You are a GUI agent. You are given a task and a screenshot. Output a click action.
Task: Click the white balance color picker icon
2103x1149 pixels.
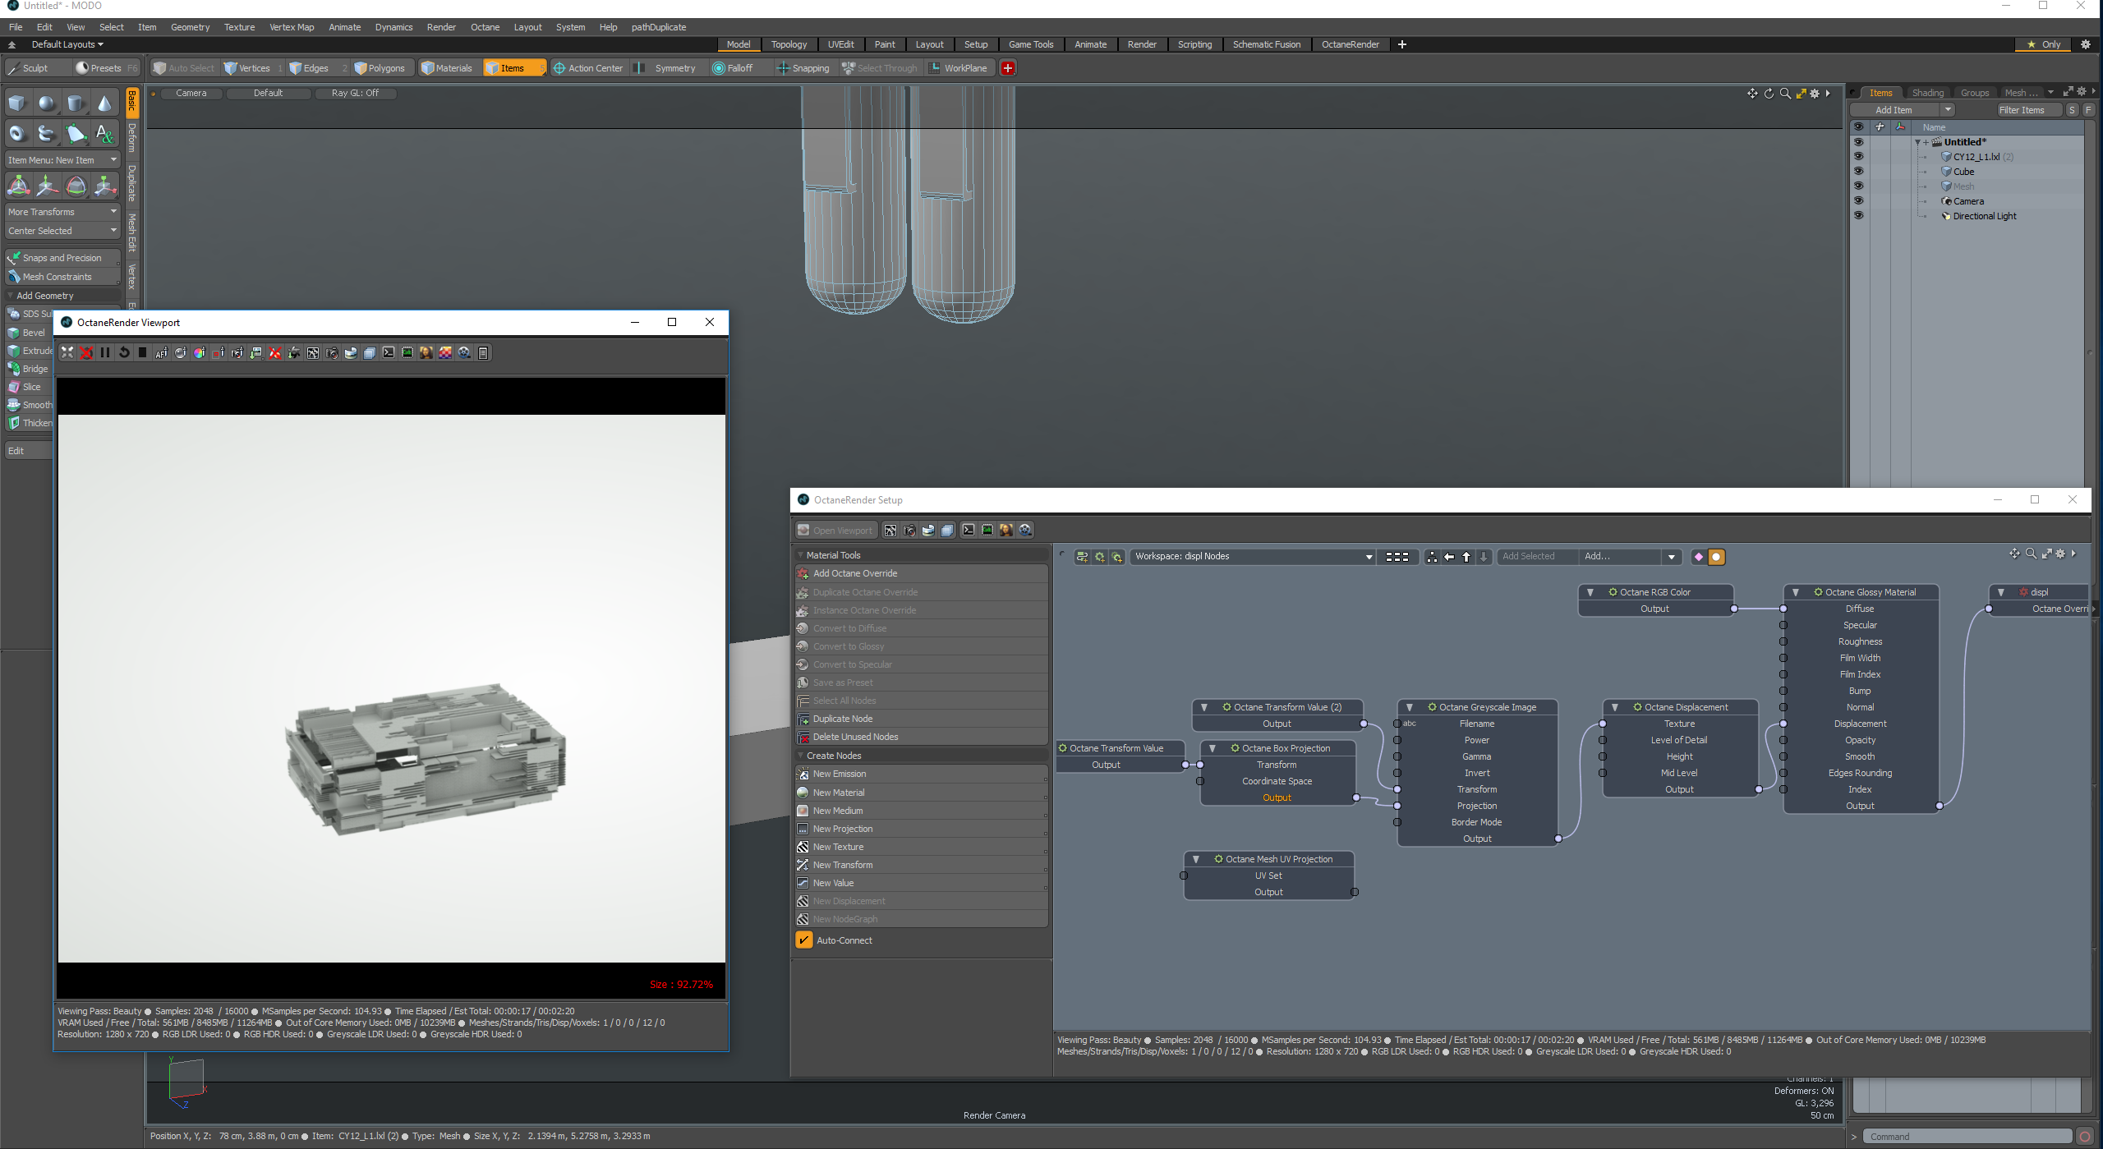pos(199,353)
